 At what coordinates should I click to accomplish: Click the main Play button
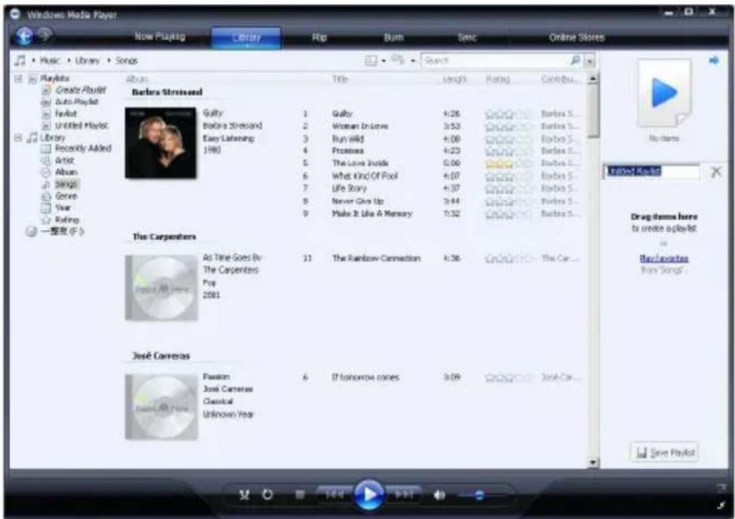click(x=369, y=494)
